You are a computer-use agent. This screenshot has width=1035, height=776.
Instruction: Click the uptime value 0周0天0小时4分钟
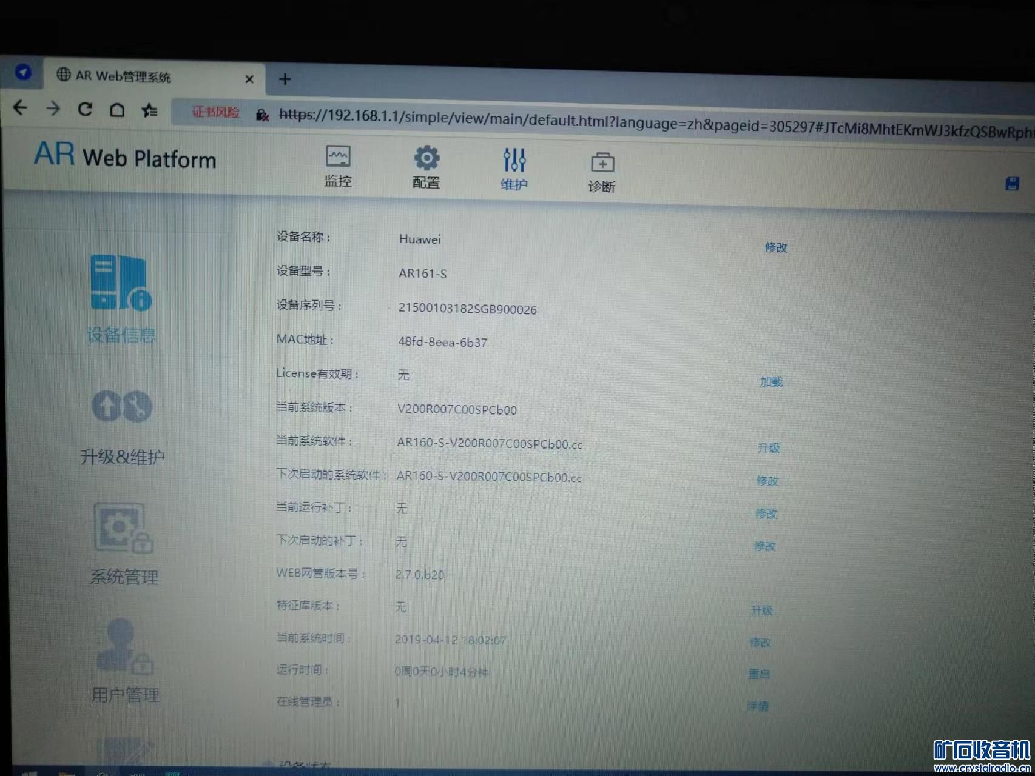coord(441,672)
